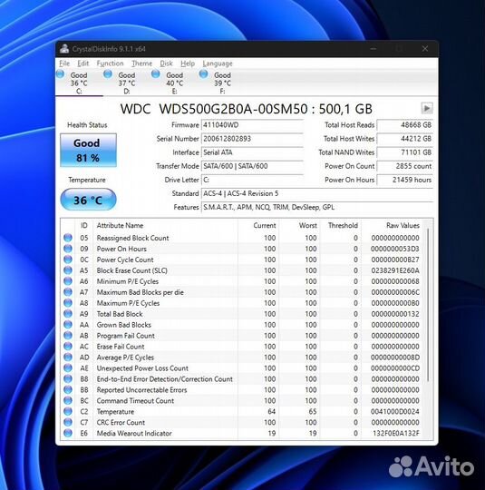Image resolution: width=485 pixels, height=490 pixels.
Task: Select the Total Bad Block attribute name
Action: point(120,314)
